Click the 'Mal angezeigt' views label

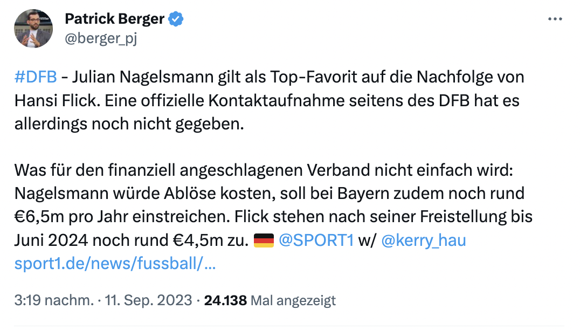click(x=293, y=300)
